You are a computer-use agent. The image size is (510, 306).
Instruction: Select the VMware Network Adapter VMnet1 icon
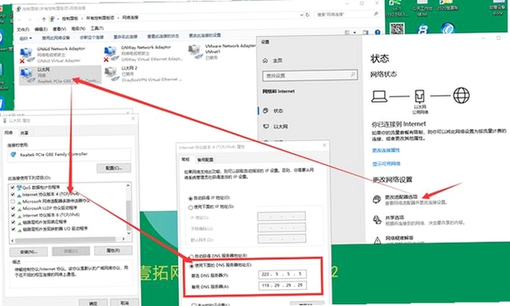point(195,52)
